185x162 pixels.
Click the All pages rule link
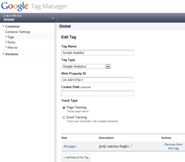70,147
